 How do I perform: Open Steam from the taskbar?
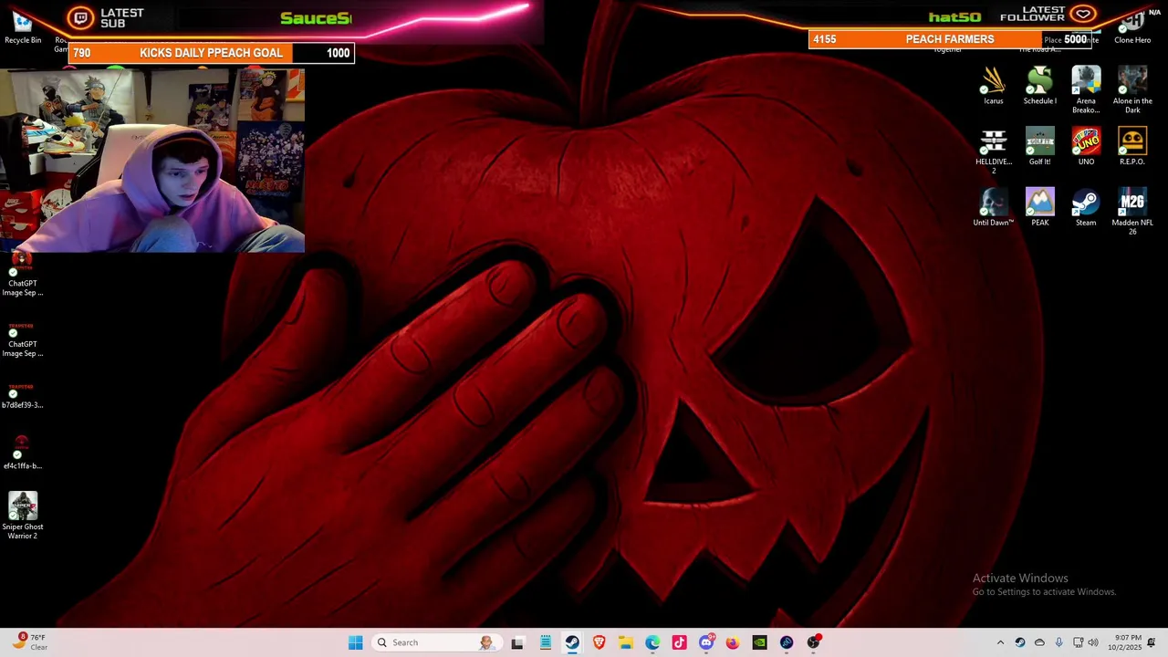(572, 642)
